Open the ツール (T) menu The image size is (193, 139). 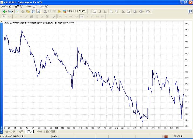click(x=31, y=6)
